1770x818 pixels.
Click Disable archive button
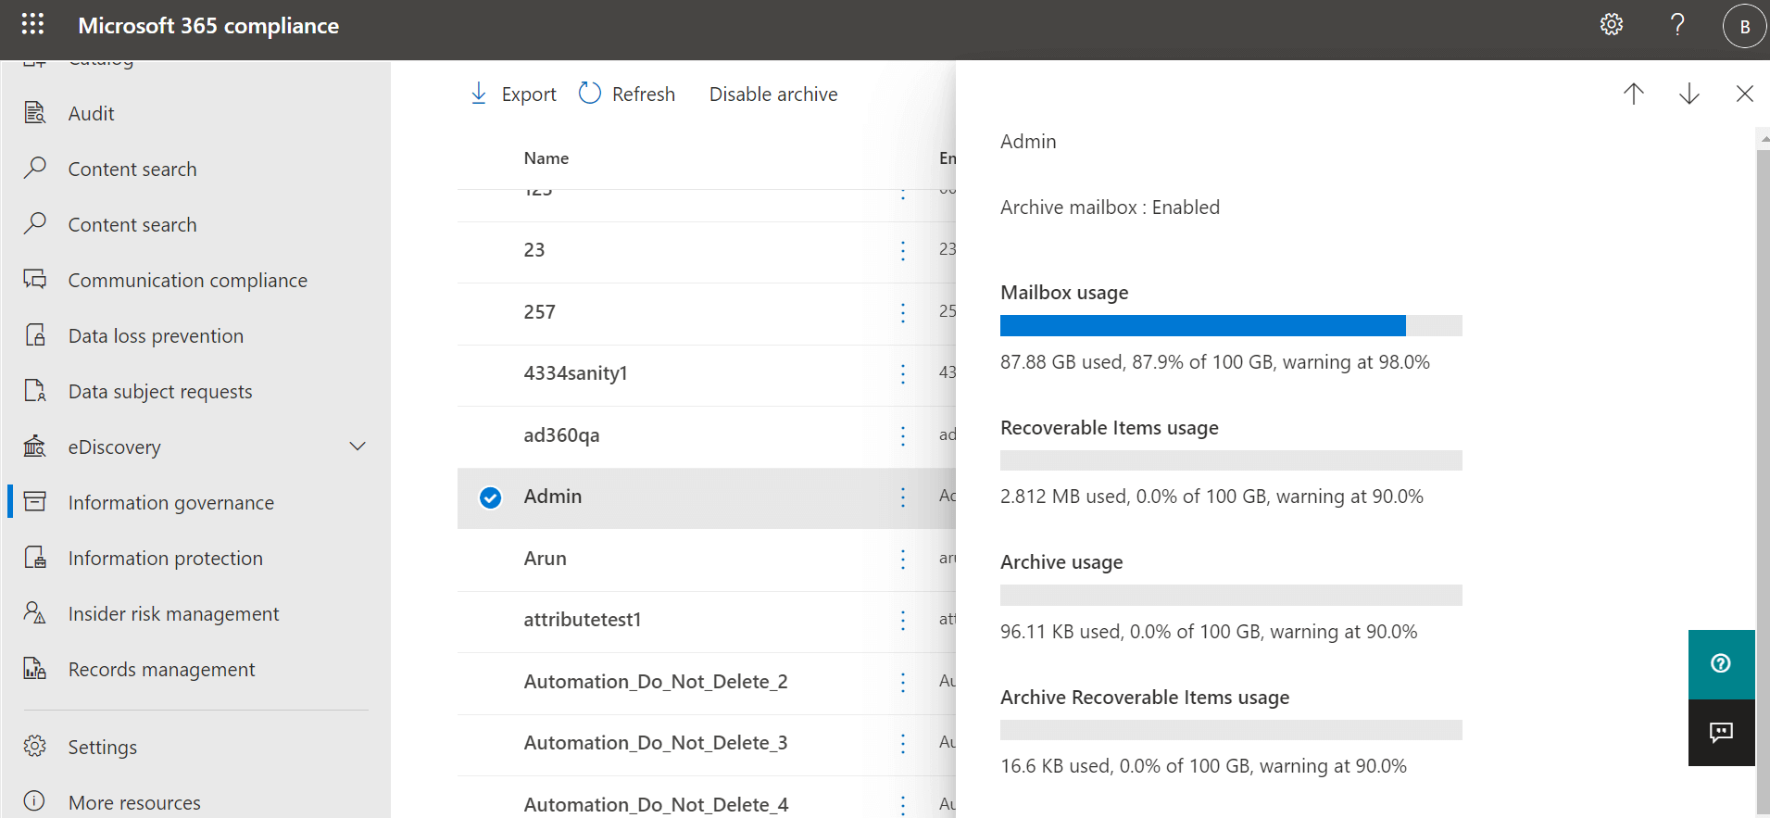pyautogui.click(x=773, y=94)
